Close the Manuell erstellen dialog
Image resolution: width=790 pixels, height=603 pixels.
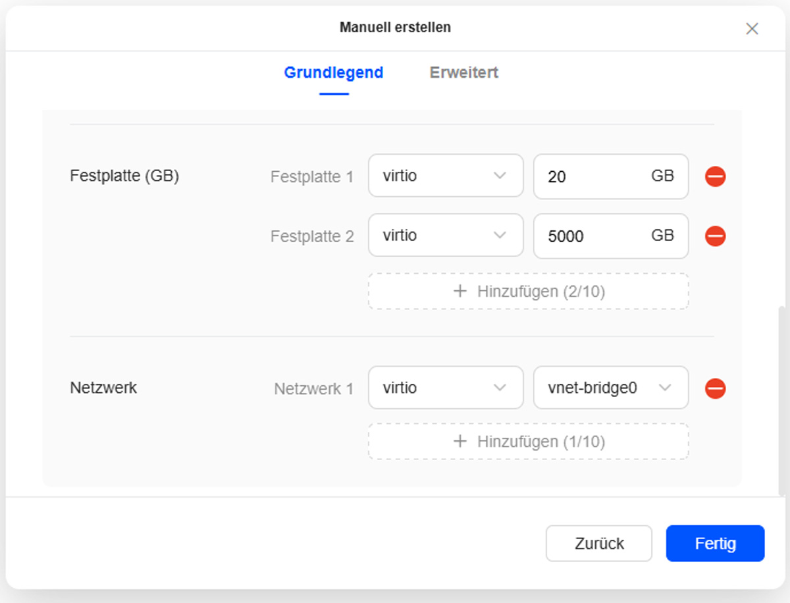752,28
